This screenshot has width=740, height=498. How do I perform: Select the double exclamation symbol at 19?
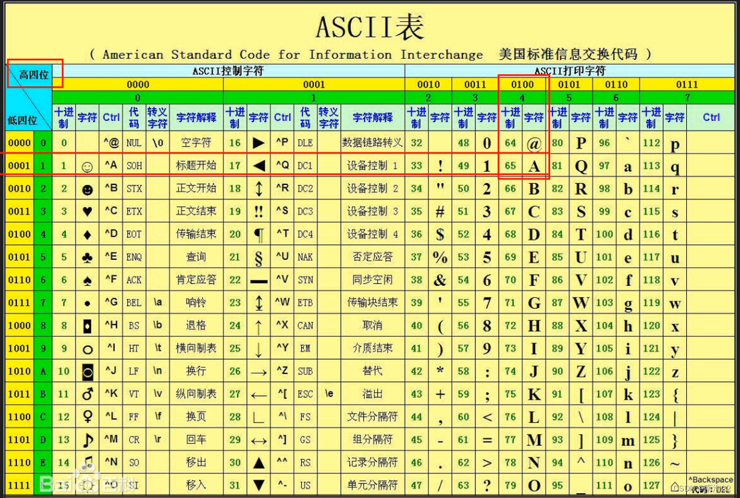tap(259, 211)
